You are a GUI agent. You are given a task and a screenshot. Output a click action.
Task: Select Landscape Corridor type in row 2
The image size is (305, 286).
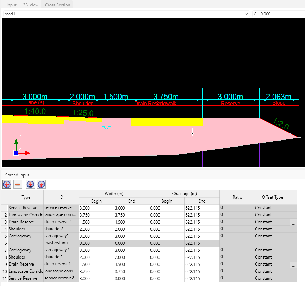click(26, 215)
